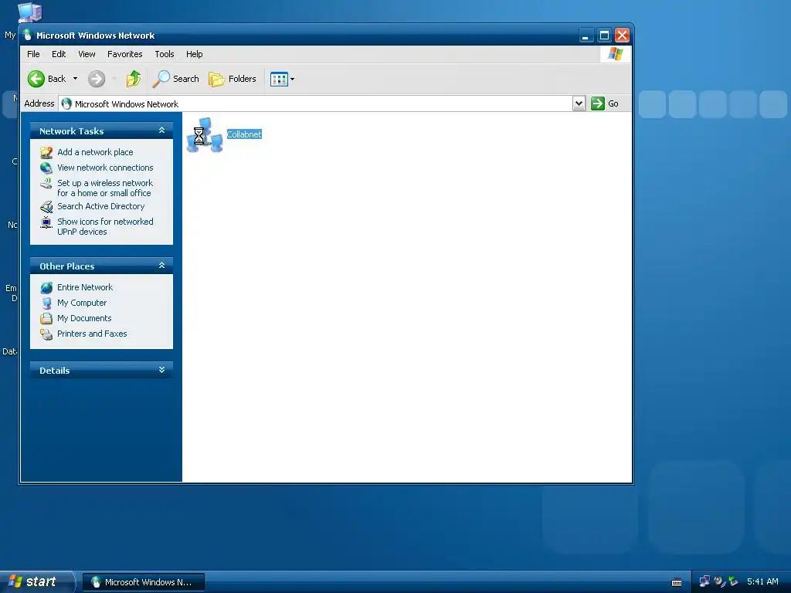Click Show icons for networked UPnP devices
The height and width of the screenshot is (593, 791).
tap(105, 226)
